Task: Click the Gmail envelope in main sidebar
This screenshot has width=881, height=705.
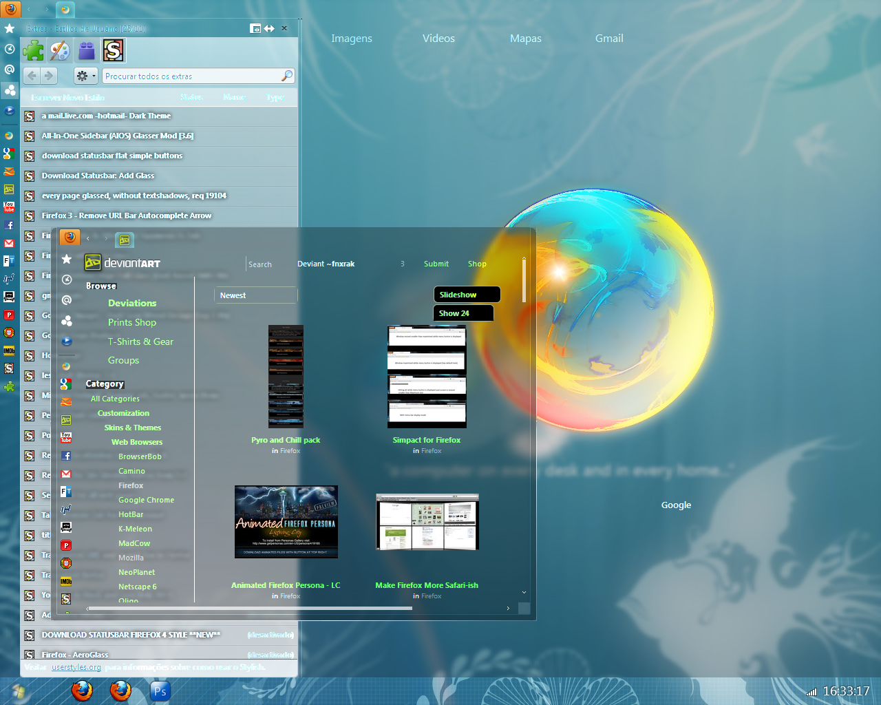Action: [9, 243]
